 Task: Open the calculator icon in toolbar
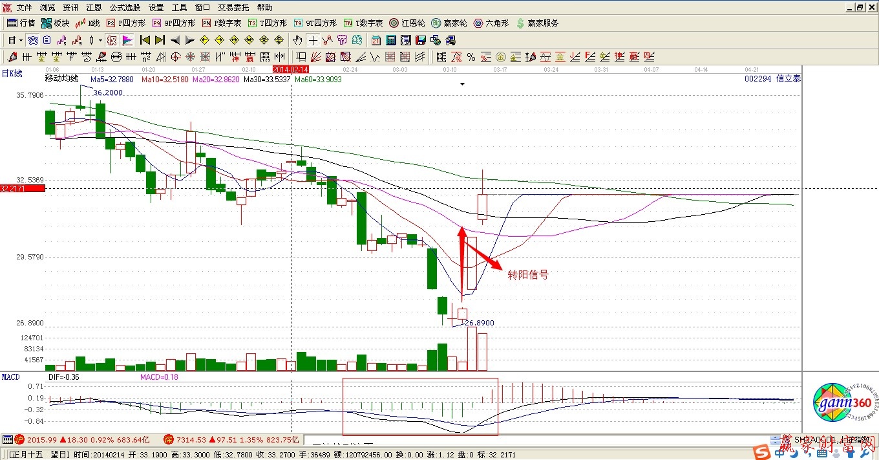pos(390,40)
